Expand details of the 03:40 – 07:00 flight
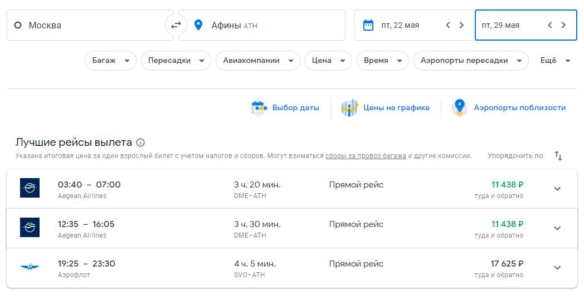 tap(557, 189)
